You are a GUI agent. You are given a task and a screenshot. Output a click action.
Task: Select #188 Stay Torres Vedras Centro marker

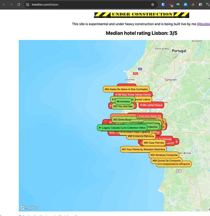133,94
